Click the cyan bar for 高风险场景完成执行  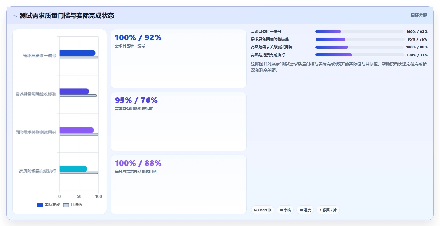(x=73, y=169)
